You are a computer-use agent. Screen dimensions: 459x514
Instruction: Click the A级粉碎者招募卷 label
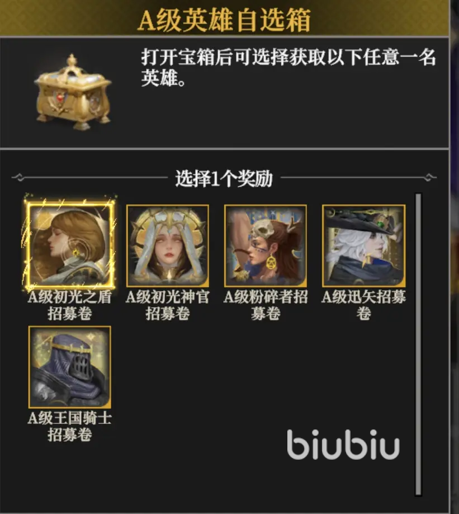(266, 305)
